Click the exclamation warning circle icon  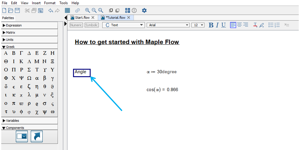tap(134, 10)
